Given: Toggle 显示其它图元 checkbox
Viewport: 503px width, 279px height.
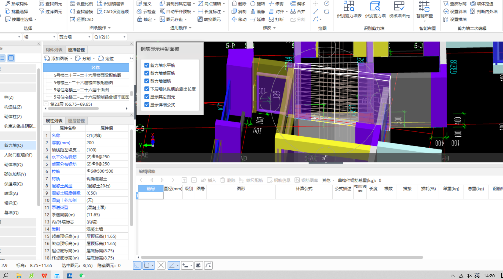Looking at the screenshot, I should pos(147,97).
